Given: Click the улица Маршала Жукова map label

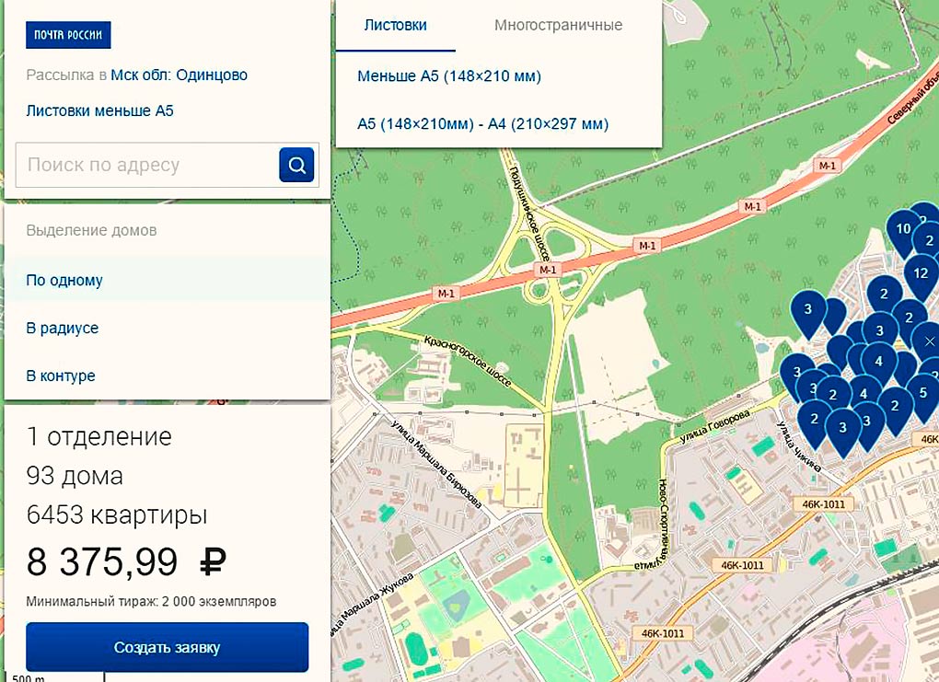Looking at the screenshot, I should (x=372, y=606).
